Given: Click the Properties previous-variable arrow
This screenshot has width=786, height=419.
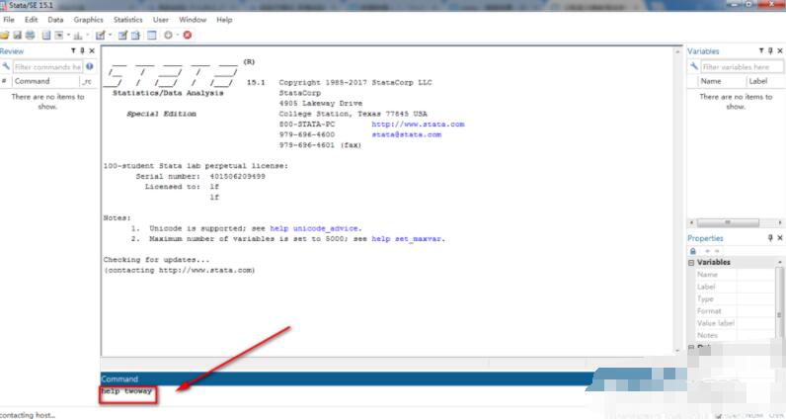Looking at the screenshot, I should [707, 251].
